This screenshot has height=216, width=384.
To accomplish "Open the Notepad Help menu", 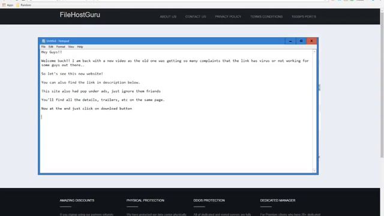I will [80, 47].
